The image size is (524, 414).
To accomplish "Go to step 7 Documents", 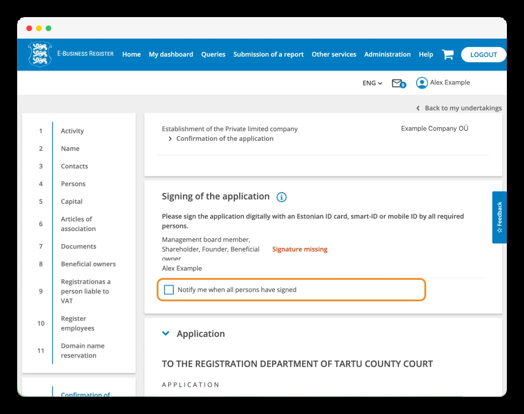I will [x=79, y=246].
